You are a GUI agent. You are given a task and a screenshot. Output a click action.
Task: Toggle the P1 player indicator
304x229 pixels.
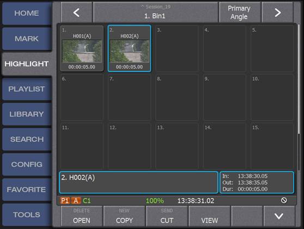tap(65, 201)
